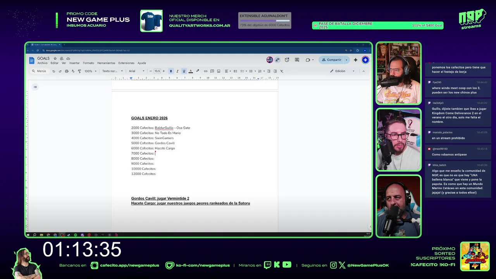The image size is (496, 279).
Task: Click the font size field 13.5
Action: point(157,71)
